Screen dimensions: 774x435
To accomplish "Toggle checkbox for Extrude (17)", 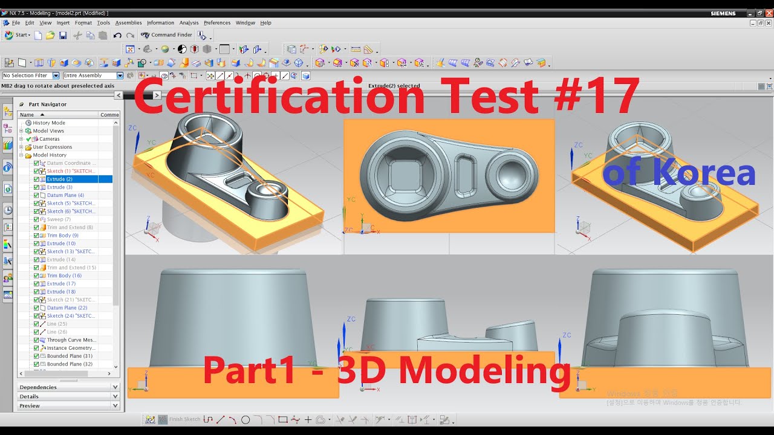I will coord(36,283).
